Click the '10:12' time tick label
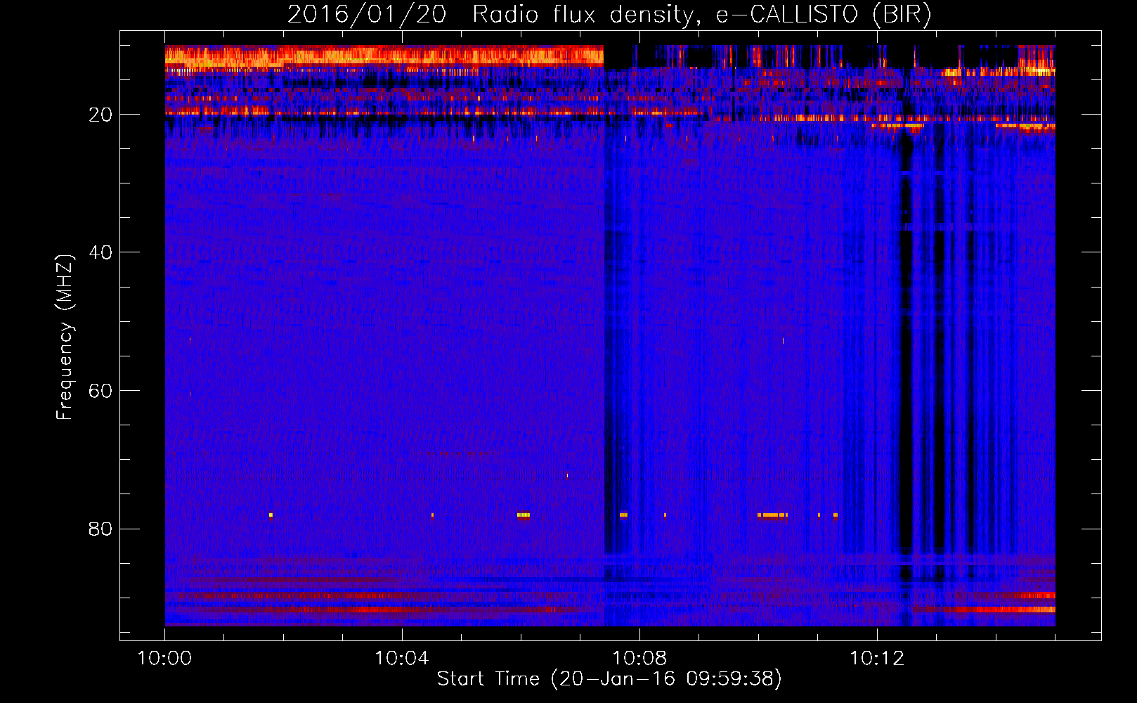The image size is (1137, 703). pyautogui.click(x=876, y=659)
